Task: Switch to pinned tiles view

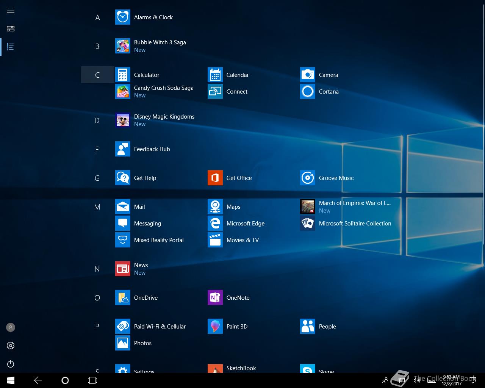Action: (11, 29)
